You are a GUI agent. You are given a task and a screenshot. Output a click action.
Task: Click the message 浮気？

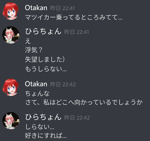click(x=34, y=50)
